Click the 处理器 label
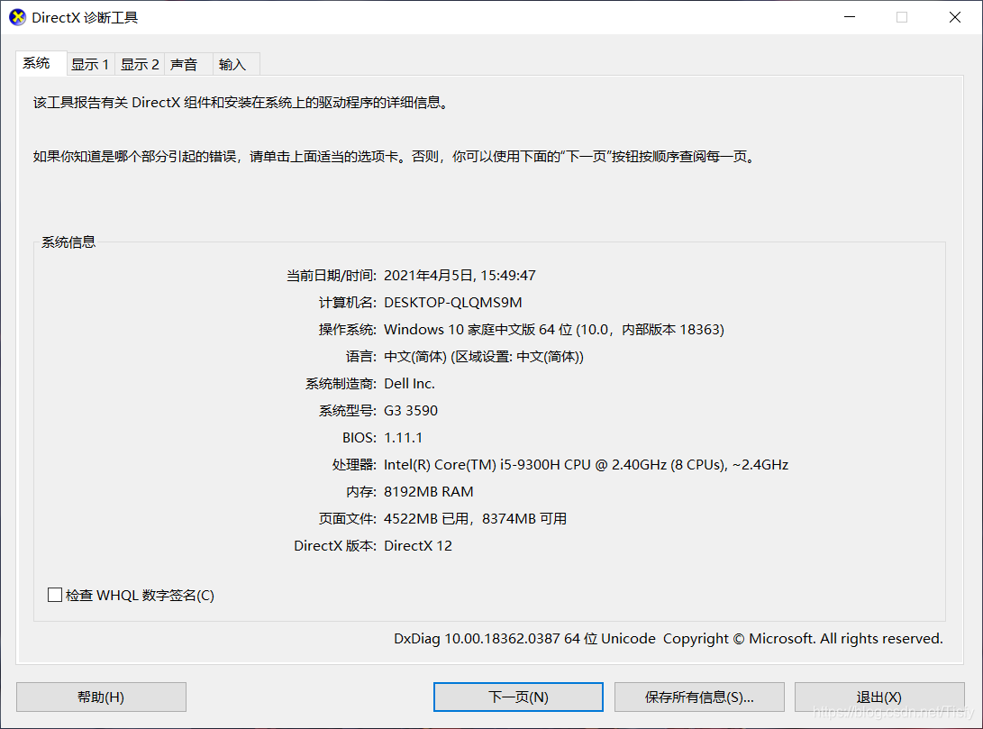 (354, 464)
